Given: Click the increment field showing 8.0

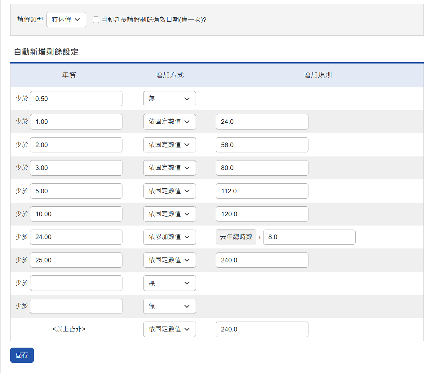Looking at the screenshot, I should click(x=309, y=237).
